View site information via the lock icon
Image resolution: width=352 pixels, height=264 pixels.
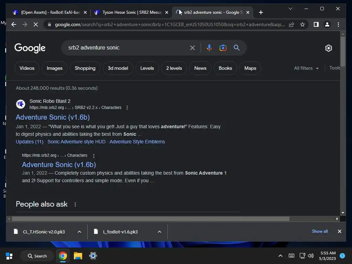[49, 24]
